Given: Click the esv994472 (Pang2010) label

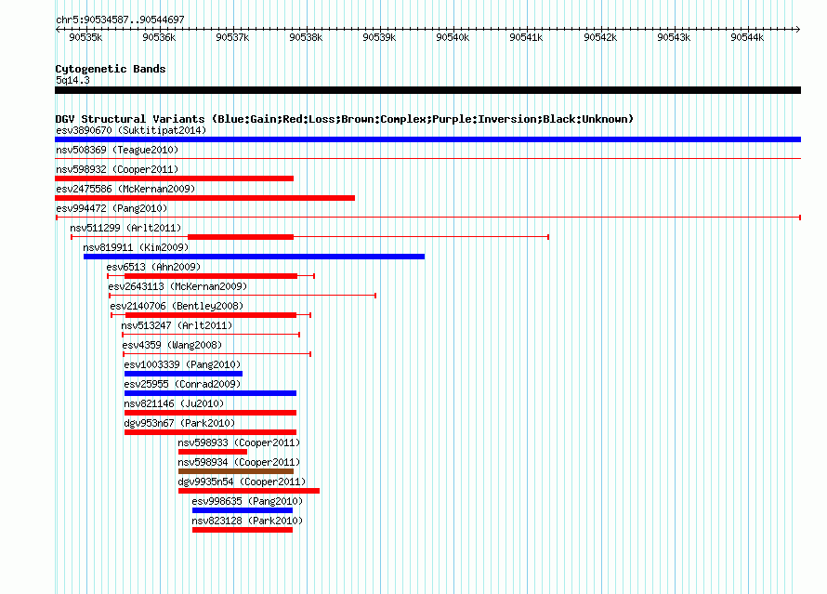Looking at the screenshot, I should (x=112, y=208).
